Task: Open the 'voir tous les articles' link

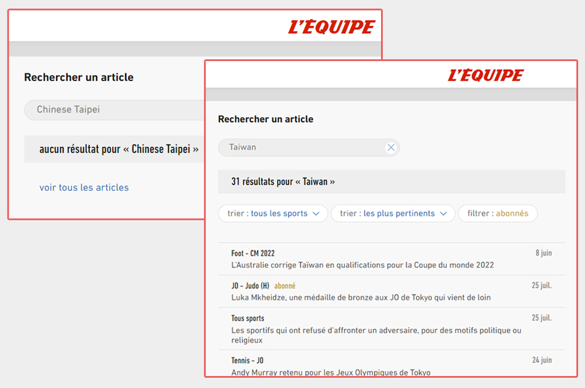Action: click(84, 187)
